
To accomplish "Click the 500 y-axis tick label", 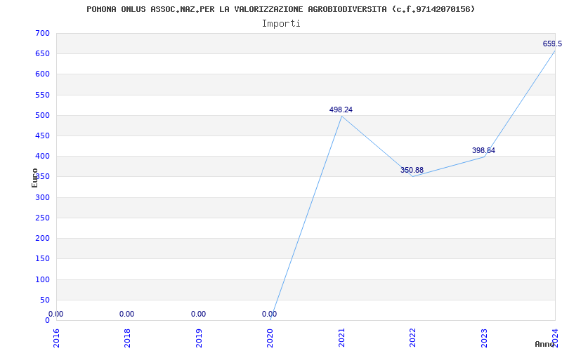I will pos(43,115).
